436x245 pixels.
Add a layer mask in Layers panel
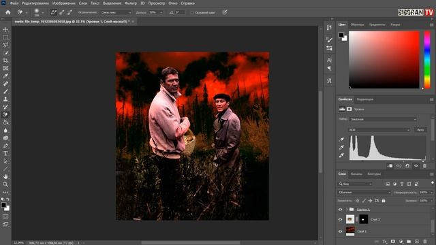click(x=393, y=242)
